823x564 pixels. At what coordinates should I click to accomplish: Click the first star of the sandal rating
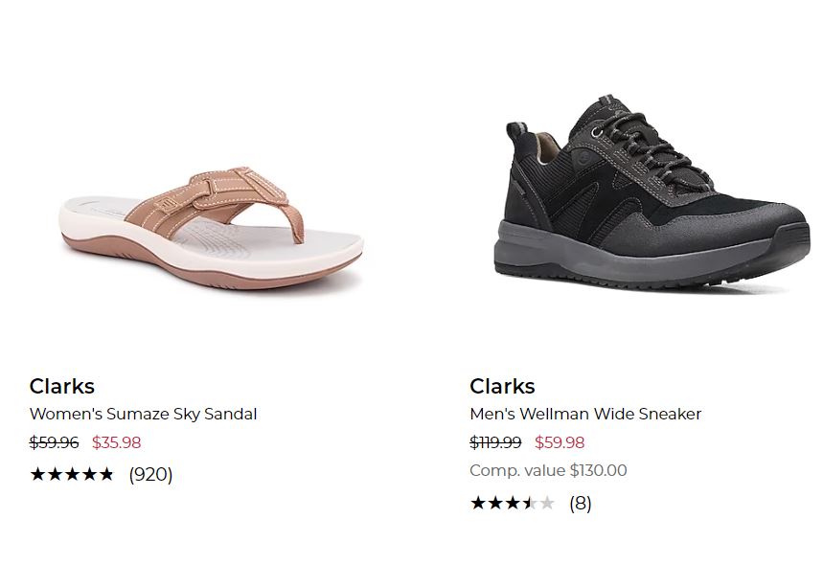37,474
